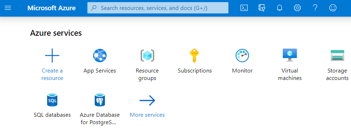Open the Resource groups cube icon
351x139 pixels.
(x=147, y=56)
